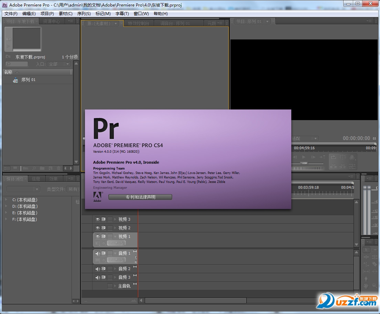Click Step Forward in Program monitor

(x=313, y=157)
